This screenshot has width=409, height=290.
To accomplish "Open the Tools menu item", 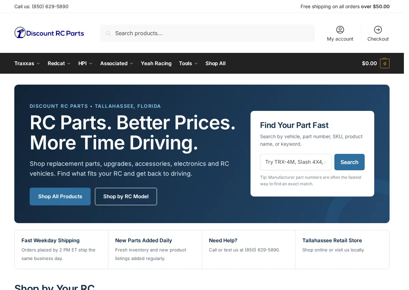I will click(185, 63).
